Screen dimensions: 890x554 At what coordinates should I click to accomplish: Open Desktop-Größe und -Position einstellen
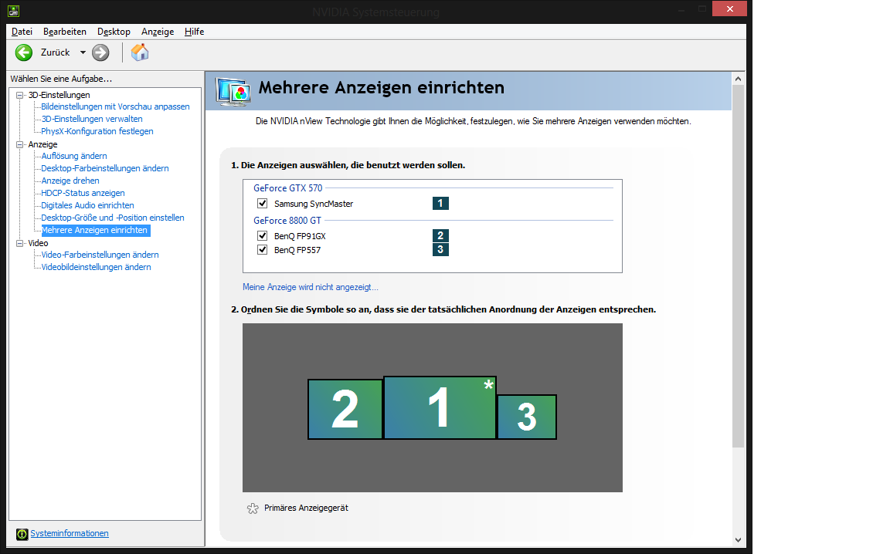[112, 218]
